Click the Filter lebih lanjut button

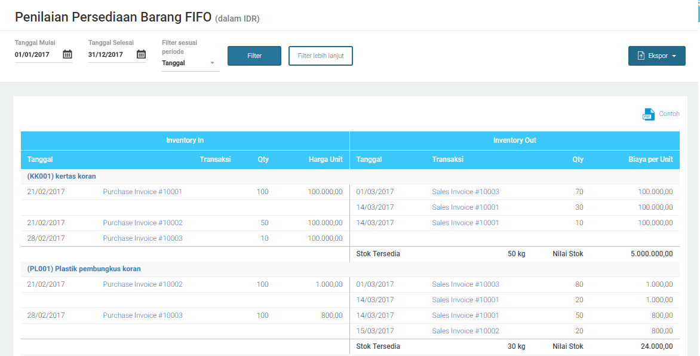pyautogui.click(x=321, y=56)
